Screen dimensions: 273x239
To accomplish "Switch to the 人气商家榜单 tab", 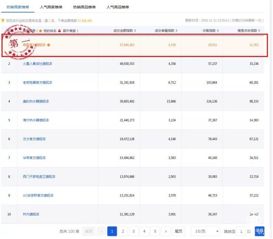I will tap(51, 7).
